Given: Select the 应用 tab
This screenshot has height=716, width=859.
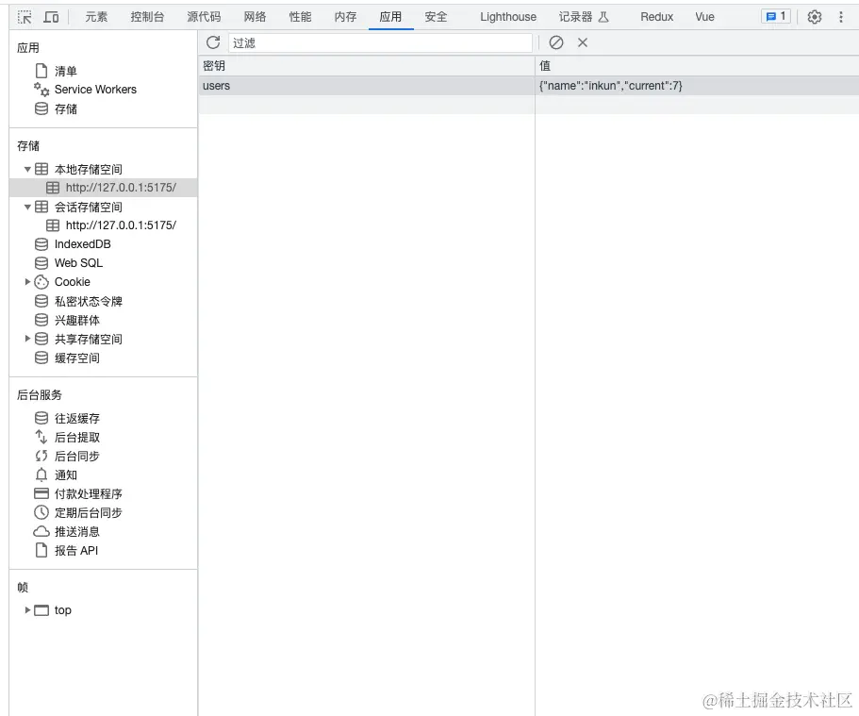Looking at the screenshot, I should [x=390, y=17].
